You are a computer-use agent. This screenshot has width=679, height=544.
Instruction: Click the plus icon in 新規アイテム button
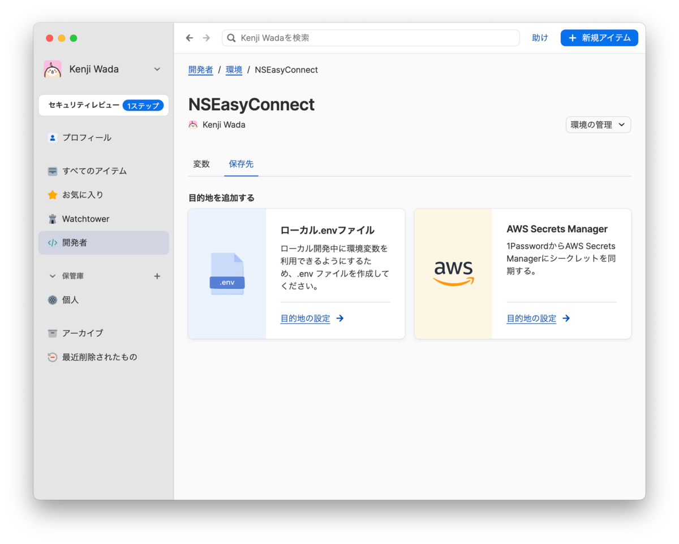[x=573, y=38]
